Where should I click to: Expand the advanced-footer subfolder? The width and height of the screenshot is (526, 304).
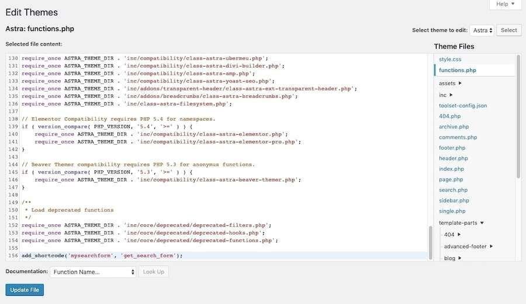[x=468, y=246]
